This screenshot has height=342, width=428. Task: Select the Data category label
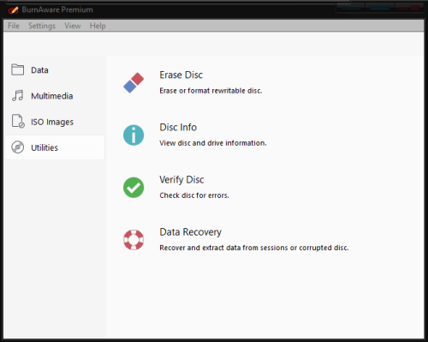pos(39,70)
